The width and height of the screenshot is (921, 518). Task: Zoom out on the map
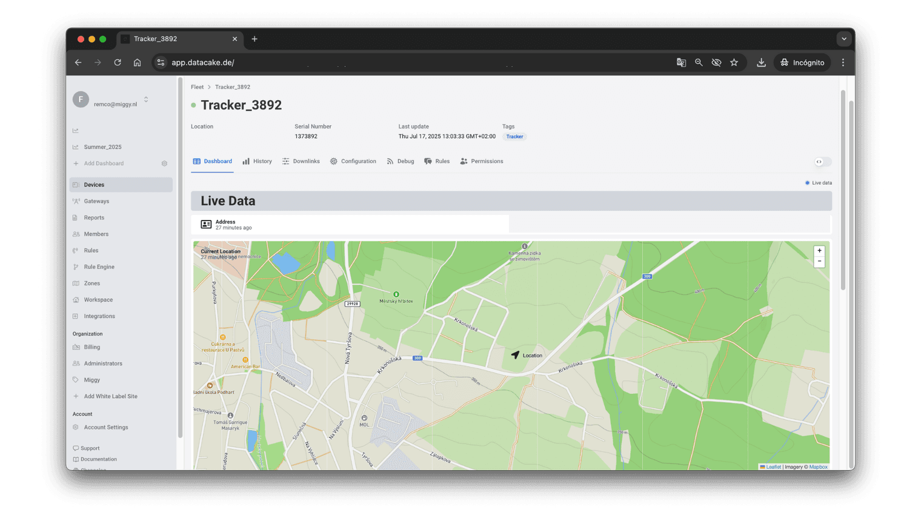tap(819, 262)
